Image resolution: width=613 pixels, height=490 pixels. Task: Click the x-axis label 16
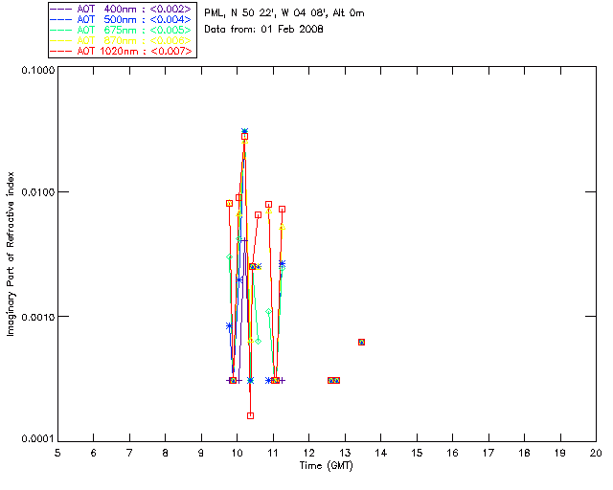pos(452,453)
